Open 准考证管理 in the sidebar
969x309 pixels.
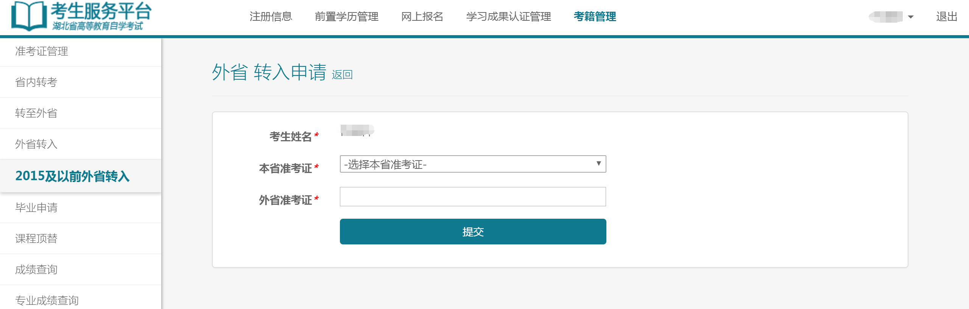tap(42, 51)
